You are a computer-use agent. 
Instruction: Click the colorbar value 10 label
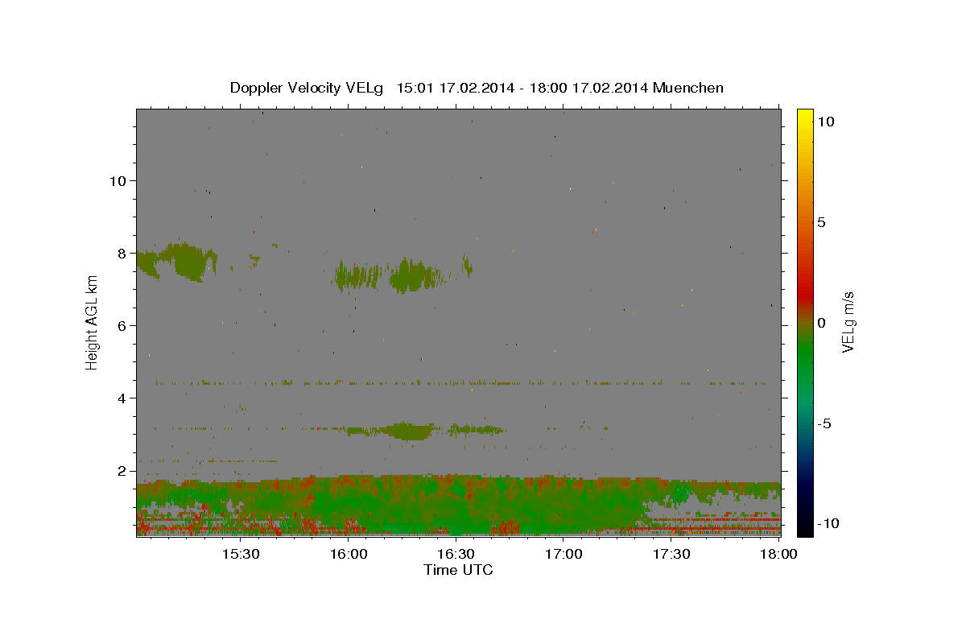(826, 122)
